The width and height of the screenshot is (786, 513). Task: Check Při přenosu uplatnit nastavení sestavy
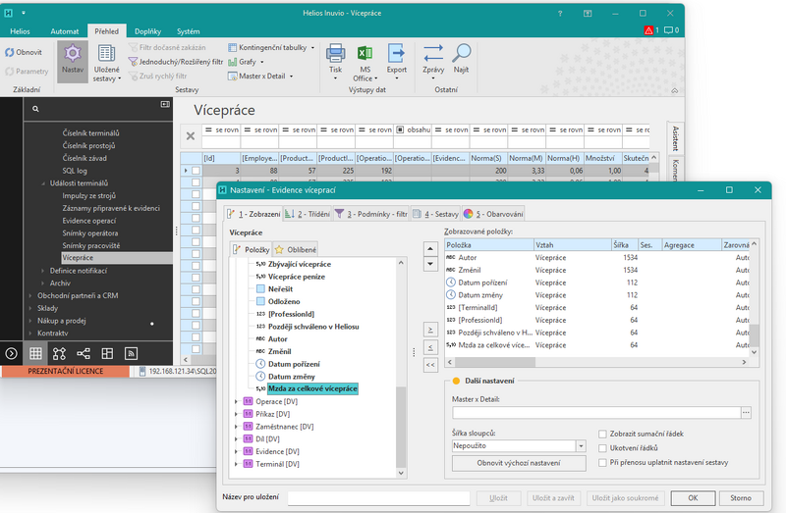pyautogui.click(x=602, y=463)
